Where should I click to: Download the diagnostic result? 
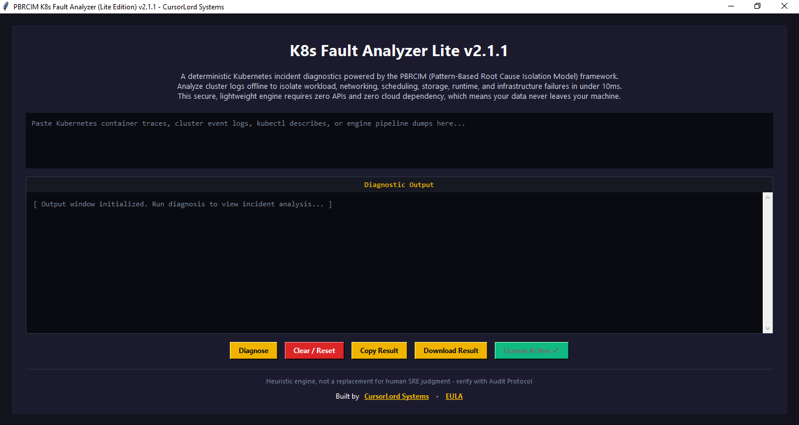pos(451,351)
